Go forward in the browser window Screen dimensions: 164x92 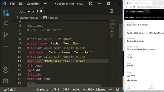[x=130, y=7]
